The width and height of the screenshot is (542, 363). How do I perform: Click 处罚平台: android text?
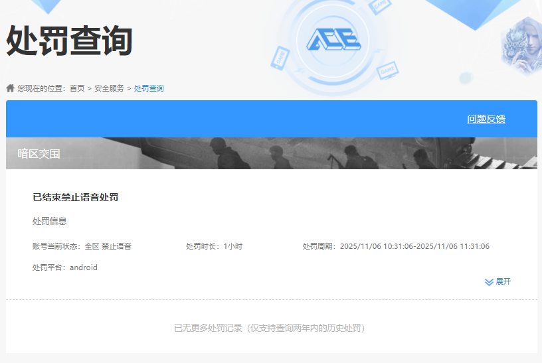tap(65, 267)
